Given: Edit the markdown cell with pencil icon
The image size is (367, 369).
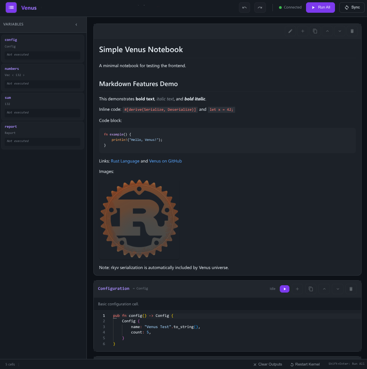Looking at the screenshot, I should click(x=290, y=31).
